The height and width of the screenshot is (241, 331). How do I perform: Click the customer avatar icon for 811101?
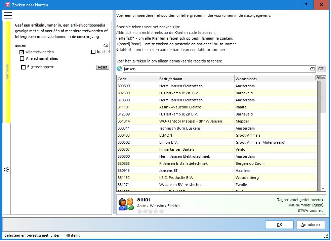point(126,204)
